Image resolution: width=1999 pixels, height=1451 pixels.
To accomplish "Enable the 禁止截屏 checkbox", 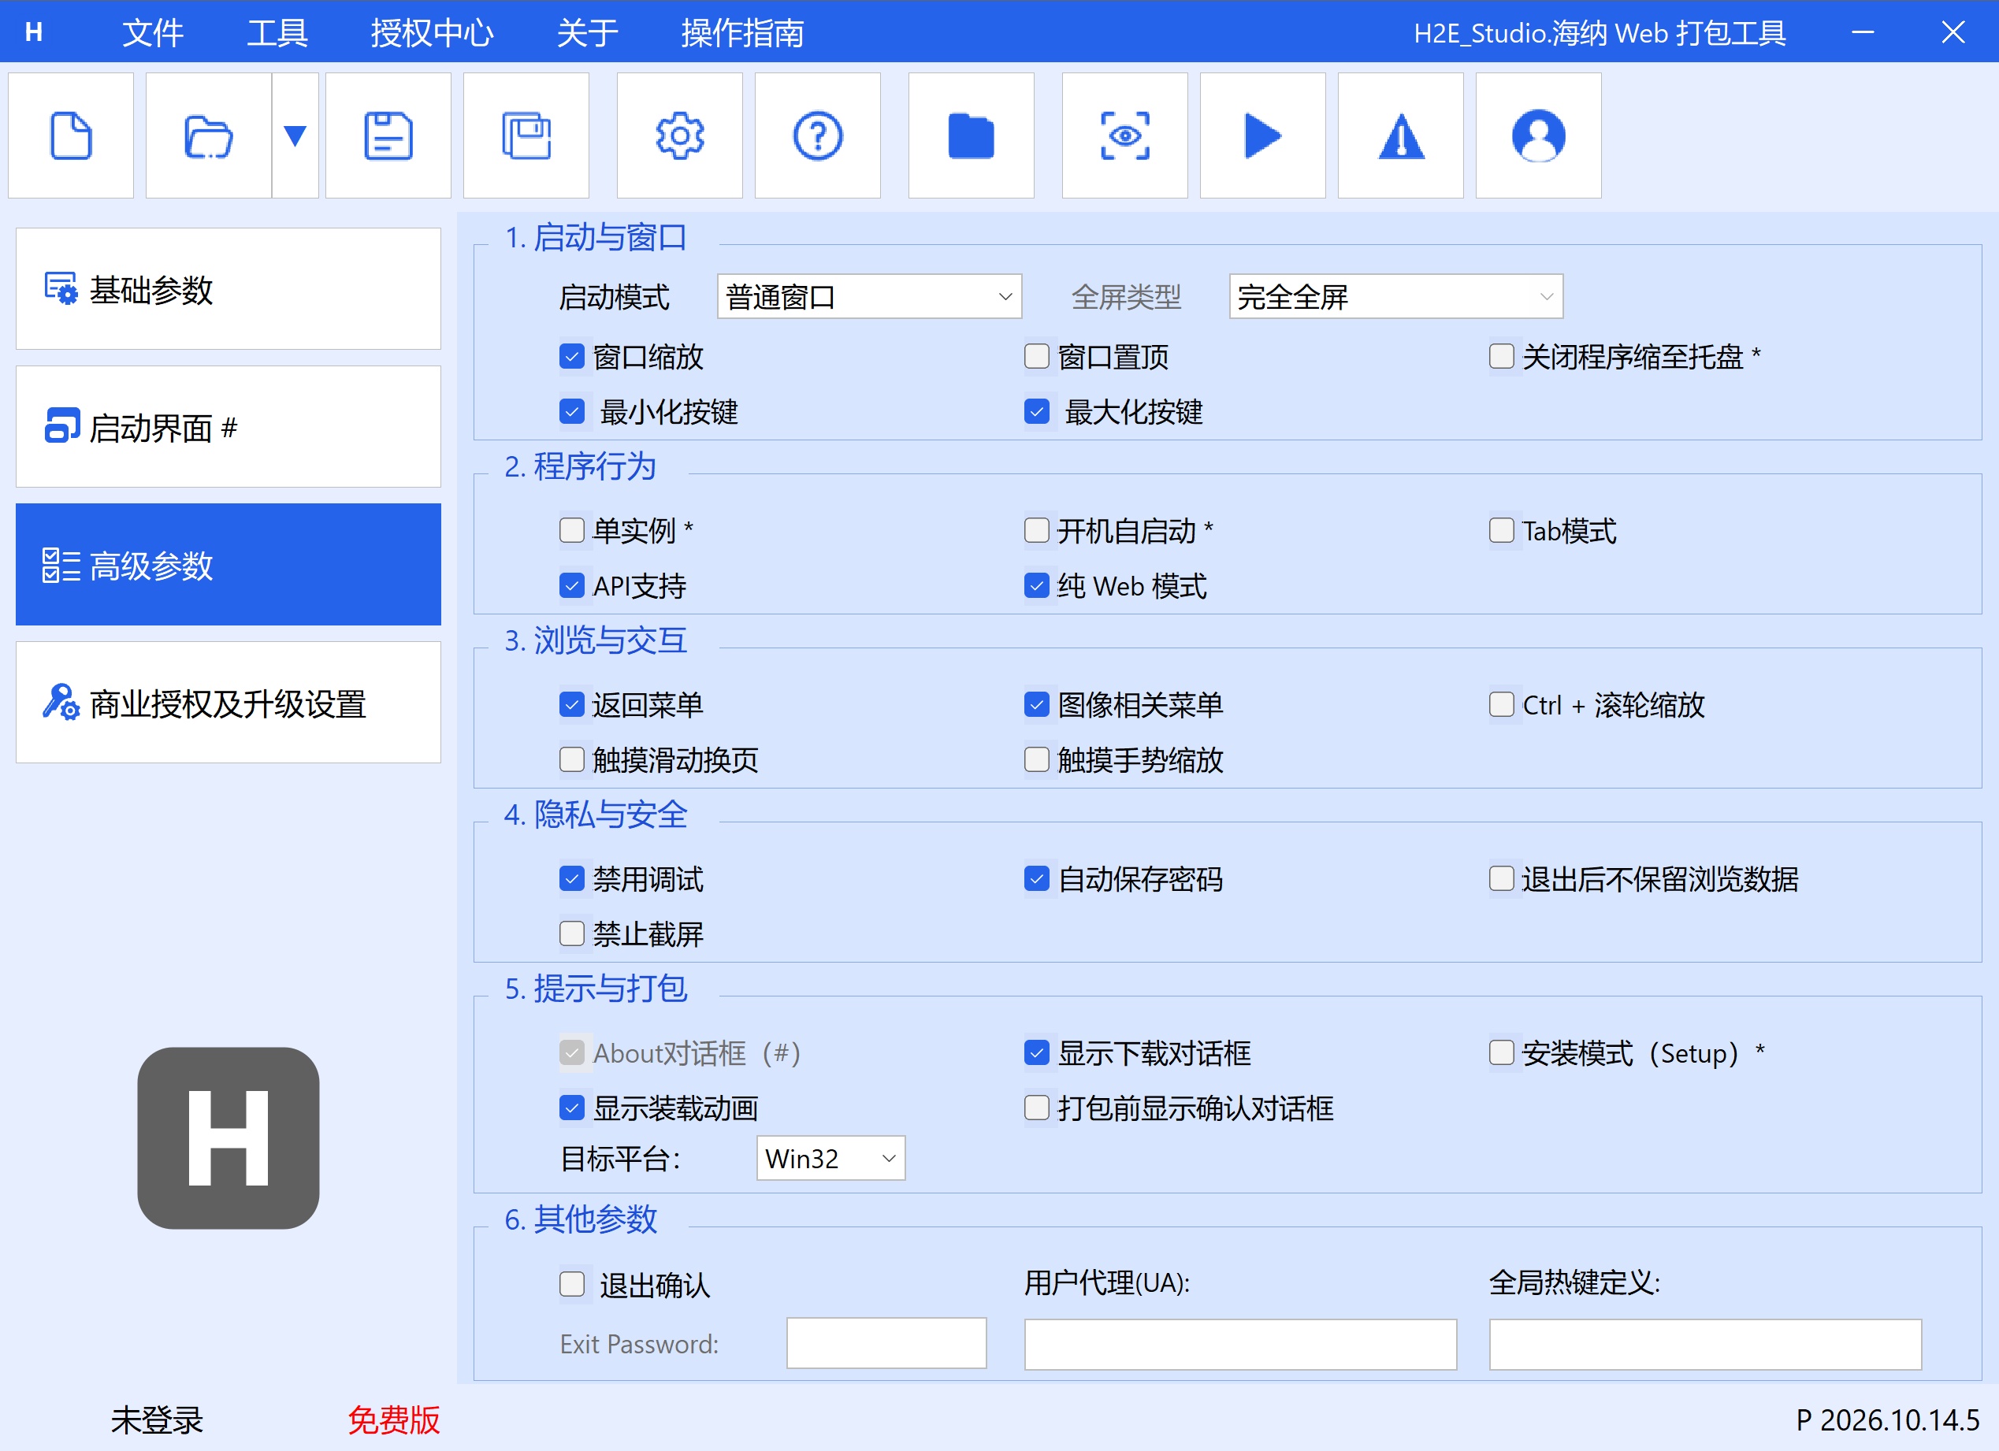I will tap(571, 933).
